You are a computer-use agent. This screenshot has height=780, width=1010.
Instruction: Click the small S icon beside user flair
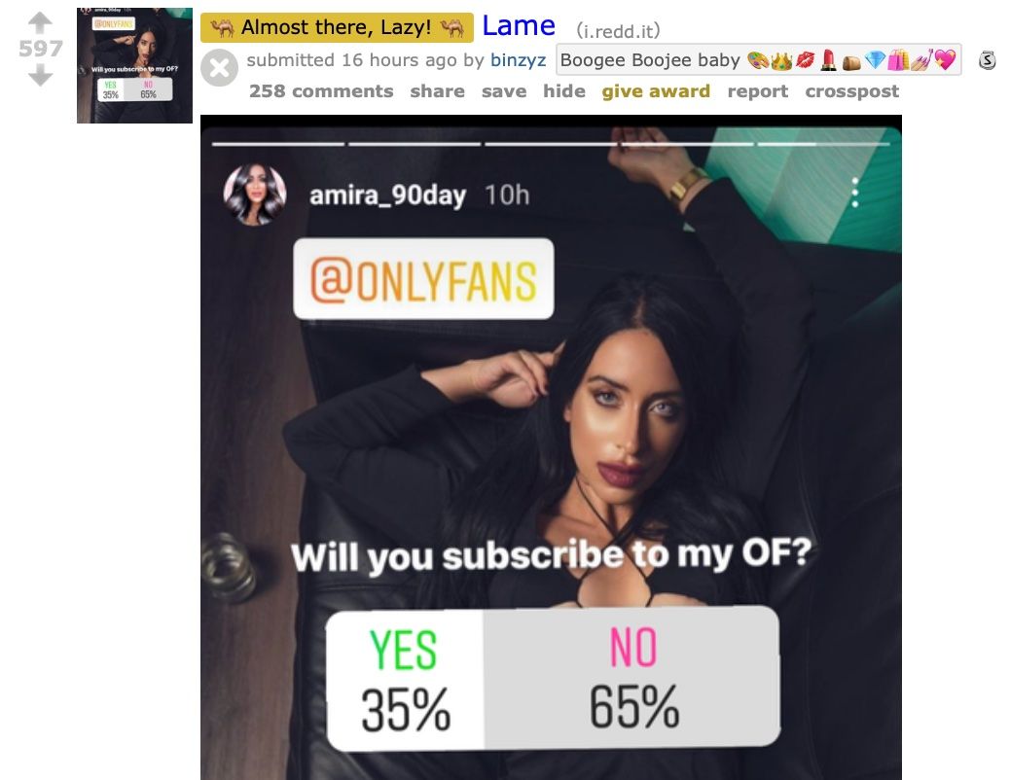click(x=987, y=60)
